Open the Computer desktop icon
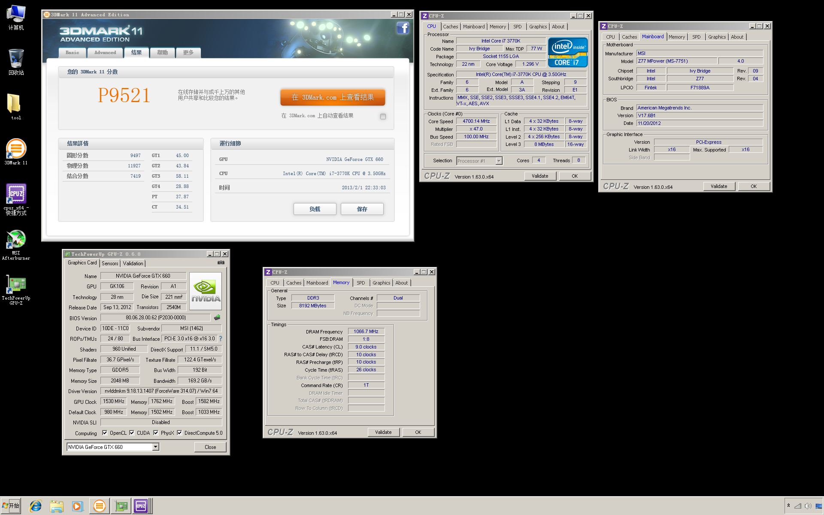The image size is (824, 515). (x=16, y=17)
